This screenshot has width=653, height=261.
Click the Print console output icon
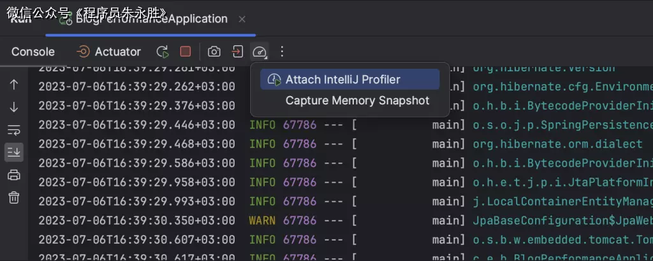point(14,175)
